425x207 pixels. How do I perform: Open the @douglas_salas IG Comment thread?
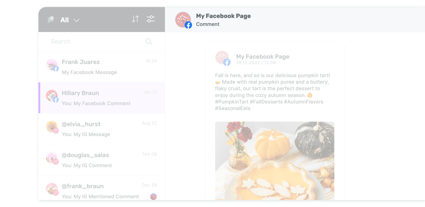point(101,160)
